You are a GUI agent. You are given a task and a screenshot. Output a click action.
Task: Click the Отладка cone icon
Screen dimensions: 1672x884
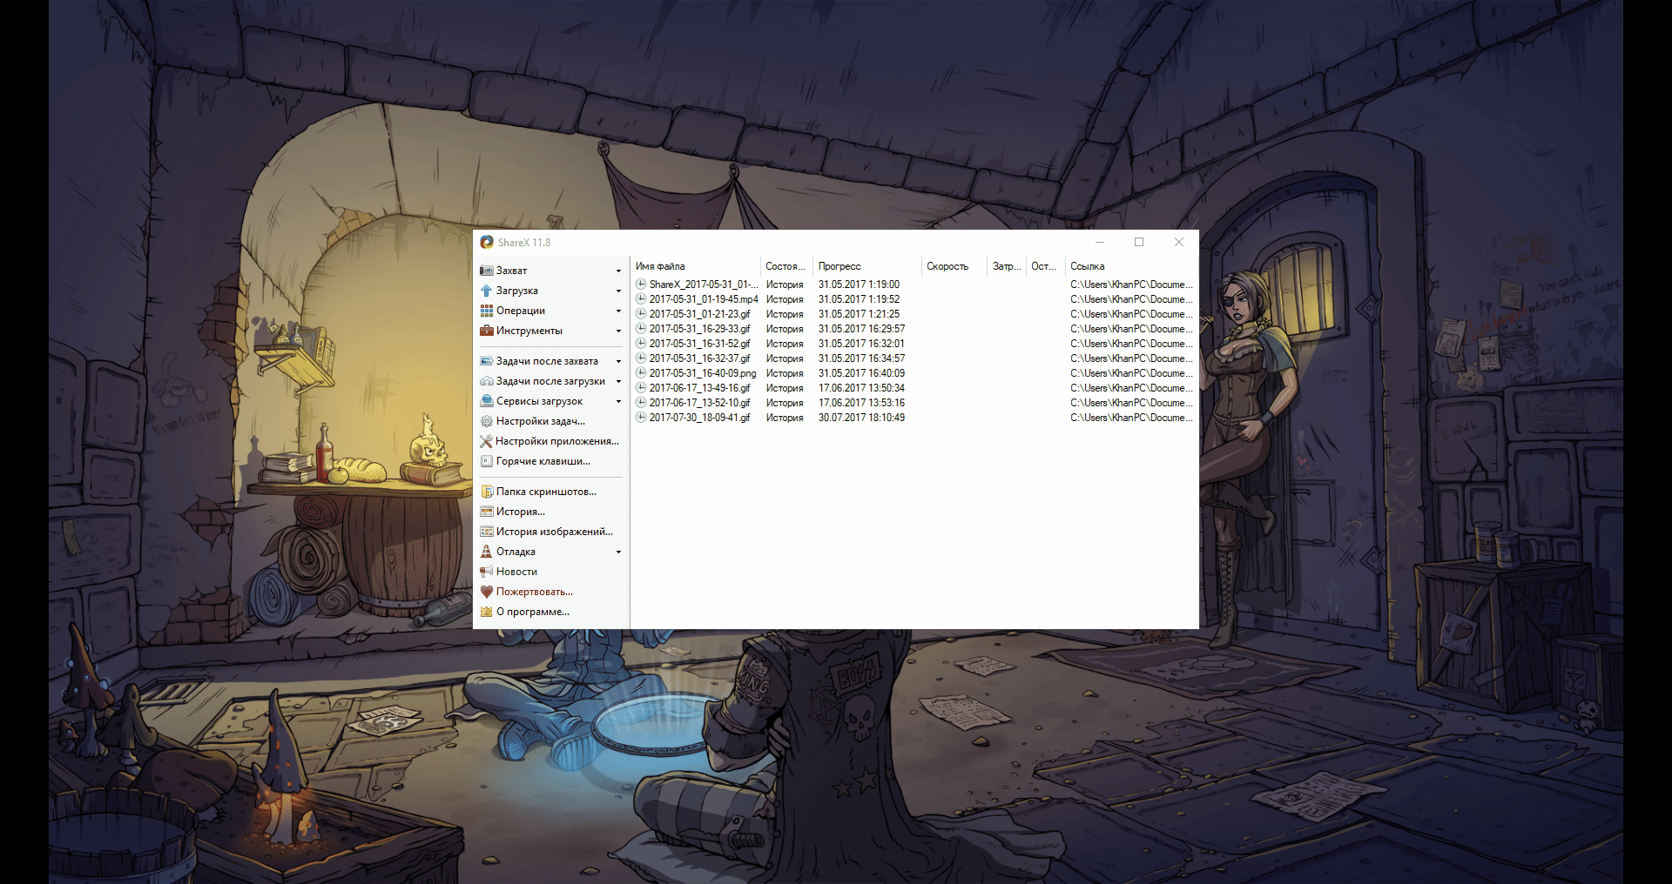tap(487, 552)
